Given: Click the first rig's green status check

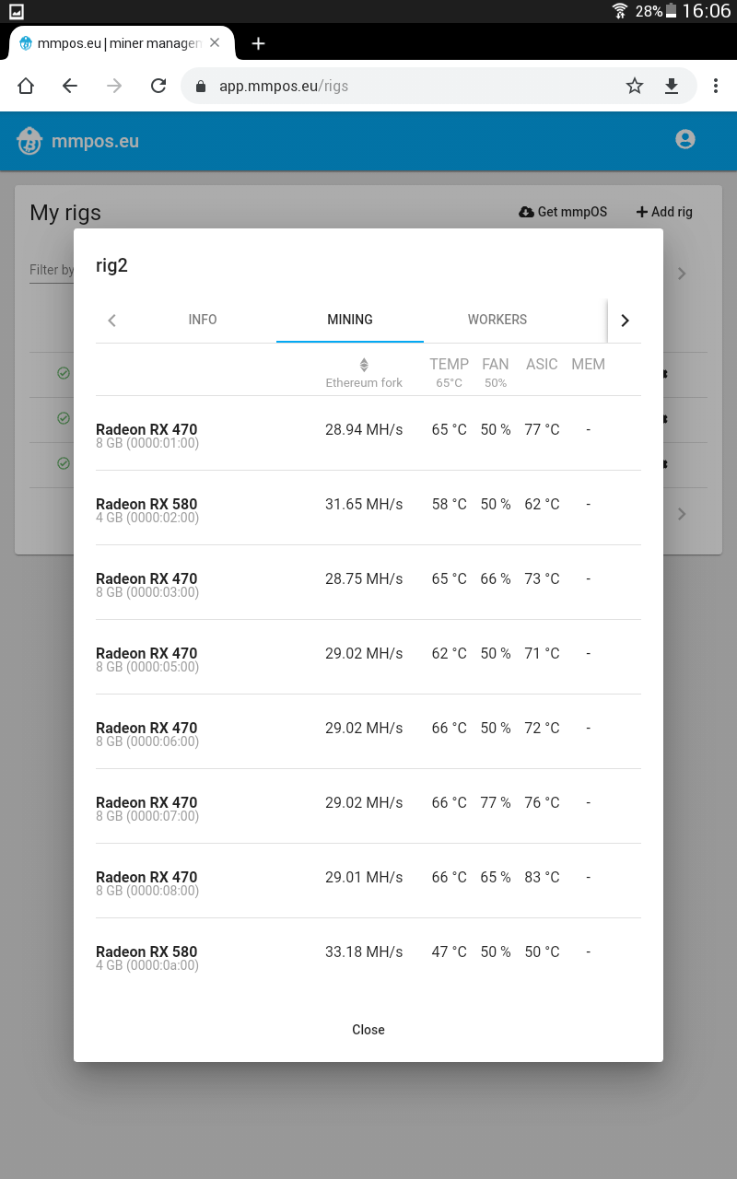Looking at the screenshot, I should click(64, 373).
